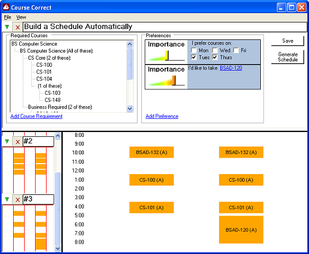Image resolution: width=309 pixels, height=254 pixels.
Task: Select the (1 of these) tree node
Action: point(50,86)
